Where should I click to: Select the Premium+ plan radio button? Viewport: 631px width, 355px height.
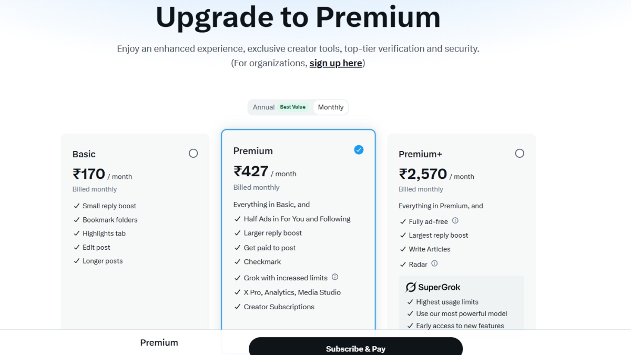[x=520, y=153]
